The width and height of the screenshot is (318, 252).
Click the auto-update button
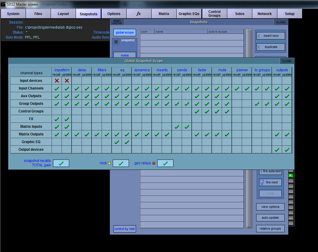click(270, 218)
